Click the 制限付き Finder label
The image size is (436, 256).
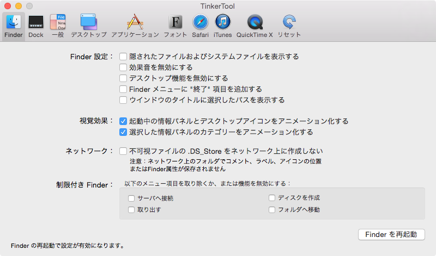(x=85, y=185)
